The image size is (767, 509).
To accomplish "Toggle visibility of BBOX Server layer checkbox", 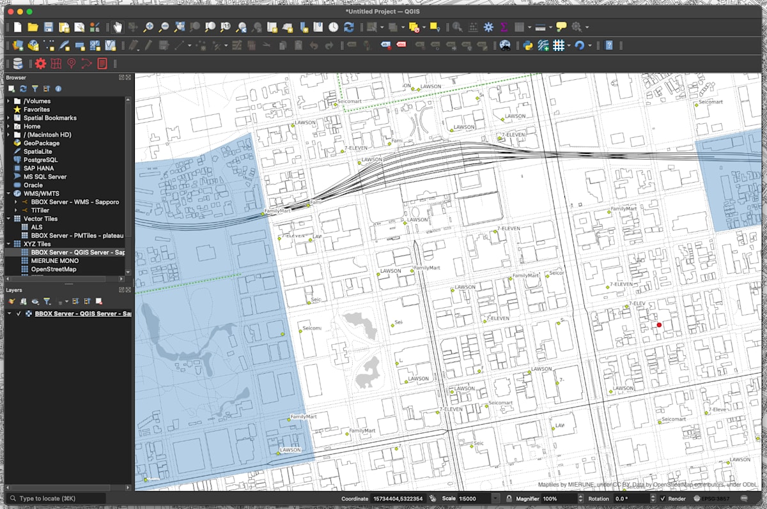I will point(19,314).
